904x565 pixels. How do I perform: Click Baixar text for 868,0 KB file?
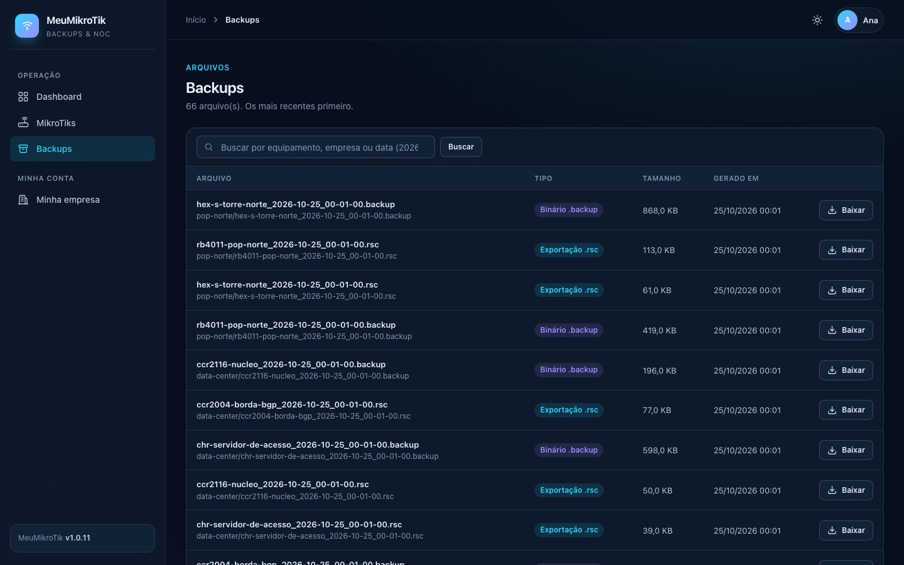tap(853, 210)
